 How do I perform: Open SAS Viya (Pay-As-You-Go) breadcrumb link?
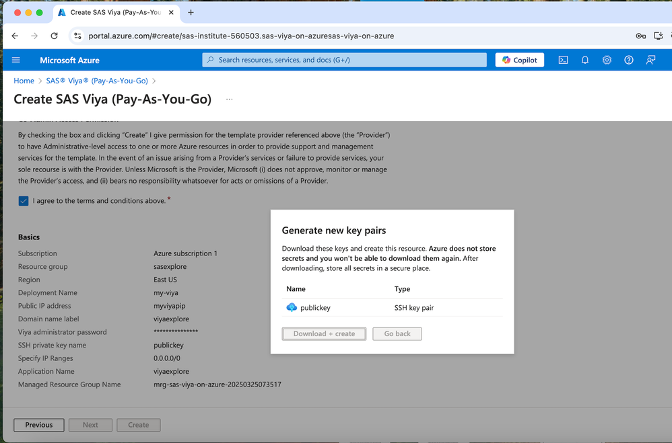[x=97, y=81]
